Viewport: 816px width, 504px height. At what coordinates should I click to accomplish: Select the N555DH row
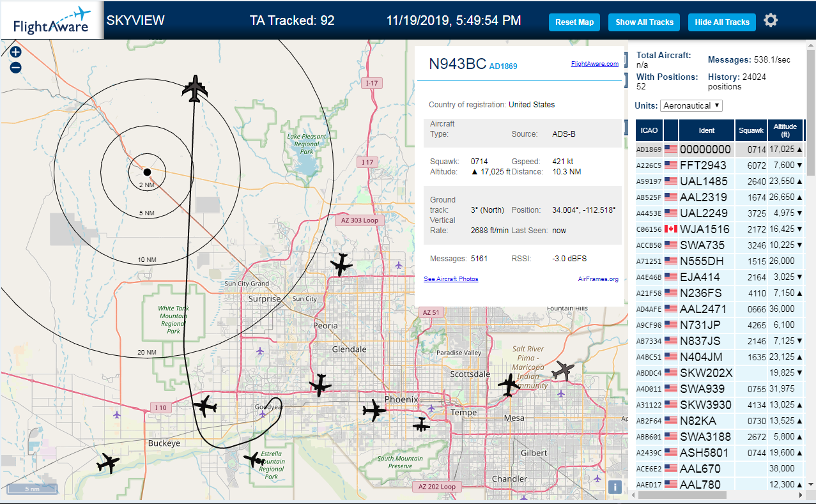pos(719,261)
